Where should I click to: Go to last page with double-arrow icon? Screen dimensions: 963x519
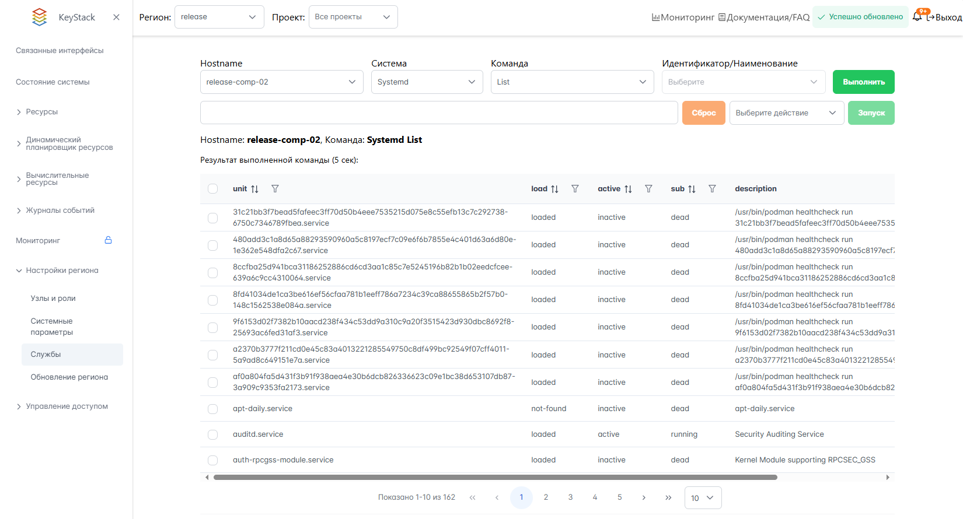[668, 498]
